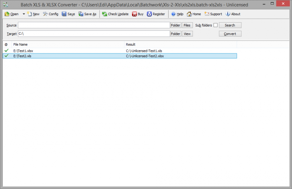This screenshot has height=189, width=292.
Task: Browse a Source folder
Action: click(x=176, y=25)
